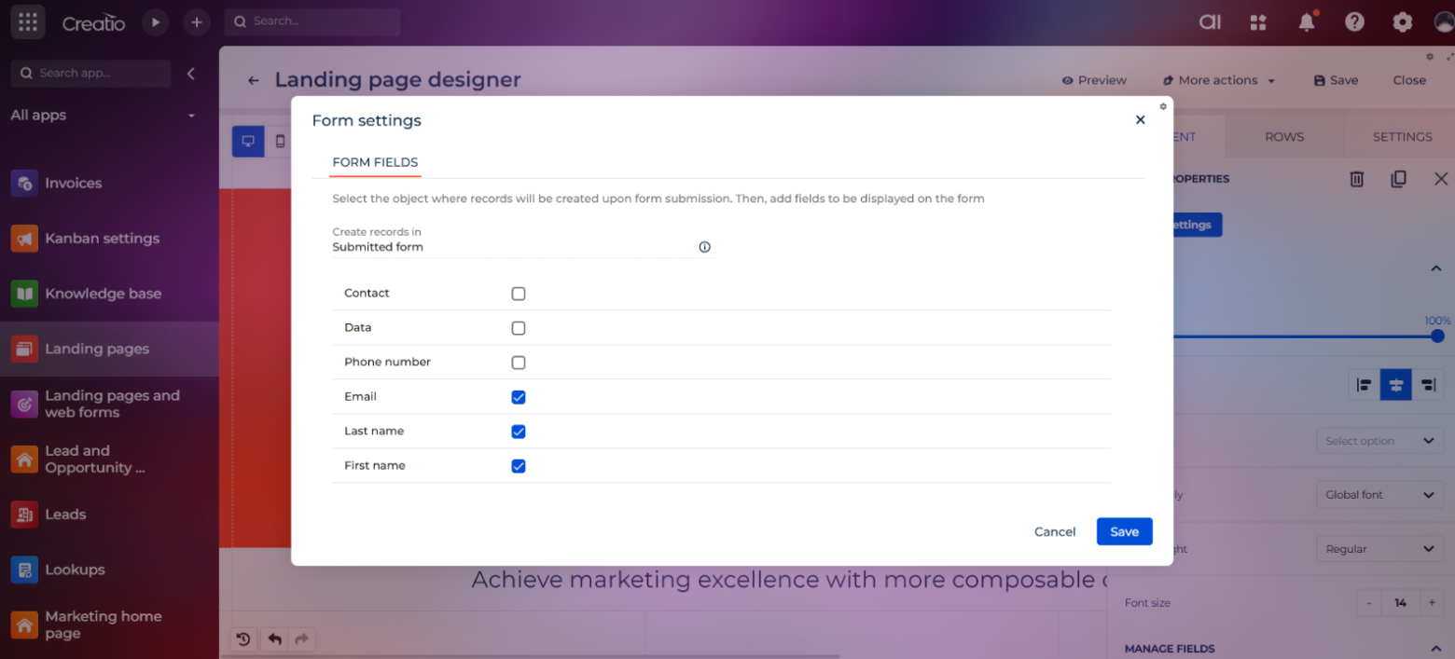Screen dimensions: 1455x659
Task: Open the app launcher grid icon
Action: coord(28,22)
